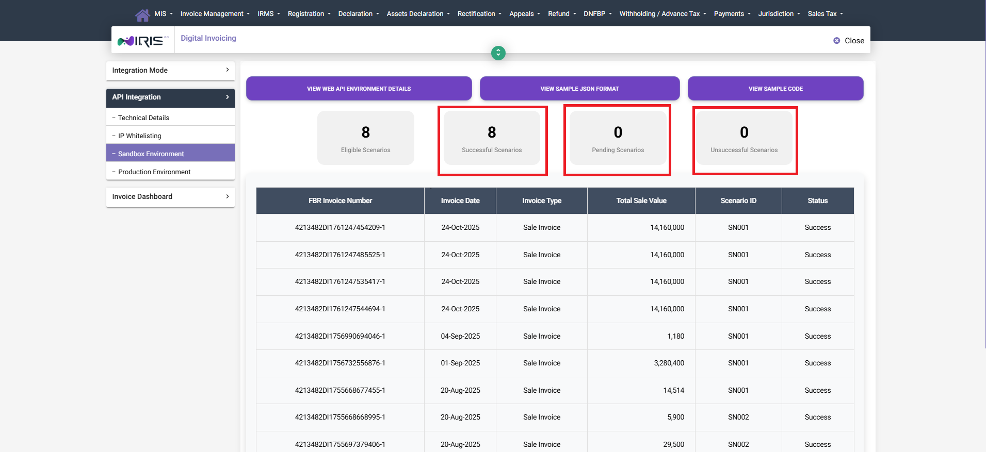Collapse the API Integration section
This screenshot has height=452, width=986.
[x=170, y=97]
